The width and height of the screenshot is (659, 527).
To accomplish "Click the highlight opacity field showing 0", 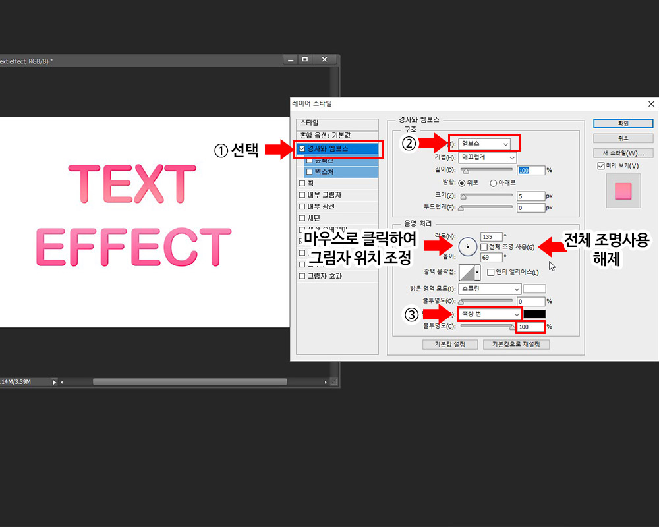I will coord(530,301).
